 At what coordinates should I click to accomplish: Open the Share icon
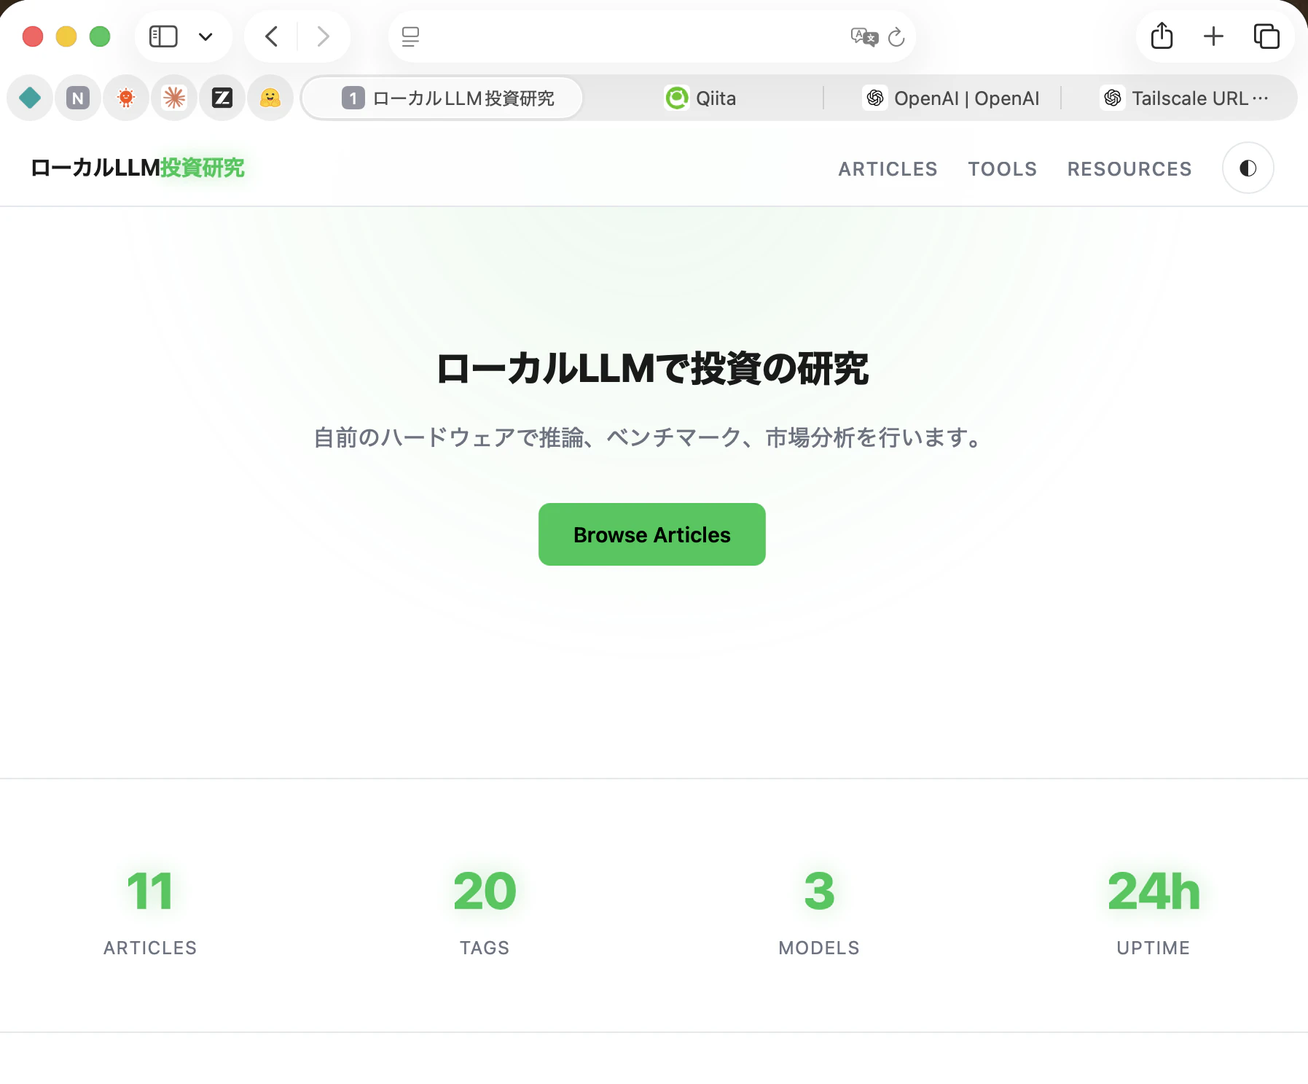coord(1162,36)
